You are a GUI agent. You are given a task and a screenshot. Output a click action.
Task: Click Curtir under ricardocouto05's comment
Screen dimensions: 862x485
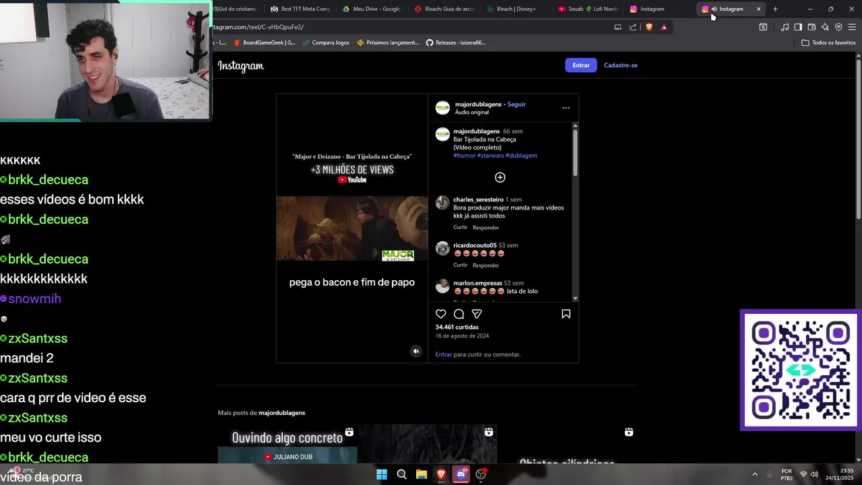(460, 265)
